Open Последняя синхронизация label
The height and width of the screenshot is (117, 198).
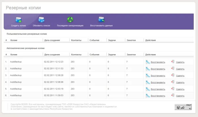(70, 26)
